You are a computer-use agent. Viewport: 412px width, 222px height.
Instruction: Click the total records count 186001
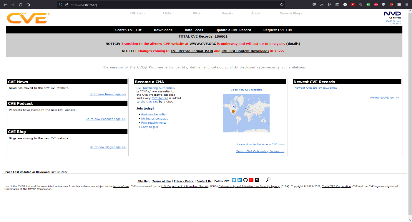[x=221, y=36]
